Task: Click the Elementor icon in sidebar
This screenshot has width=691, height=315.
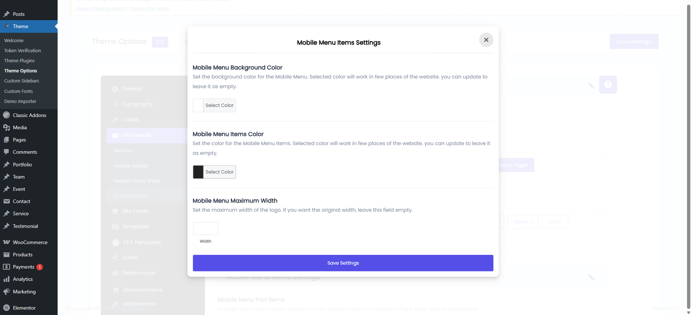Action: [x=6, y=308]
